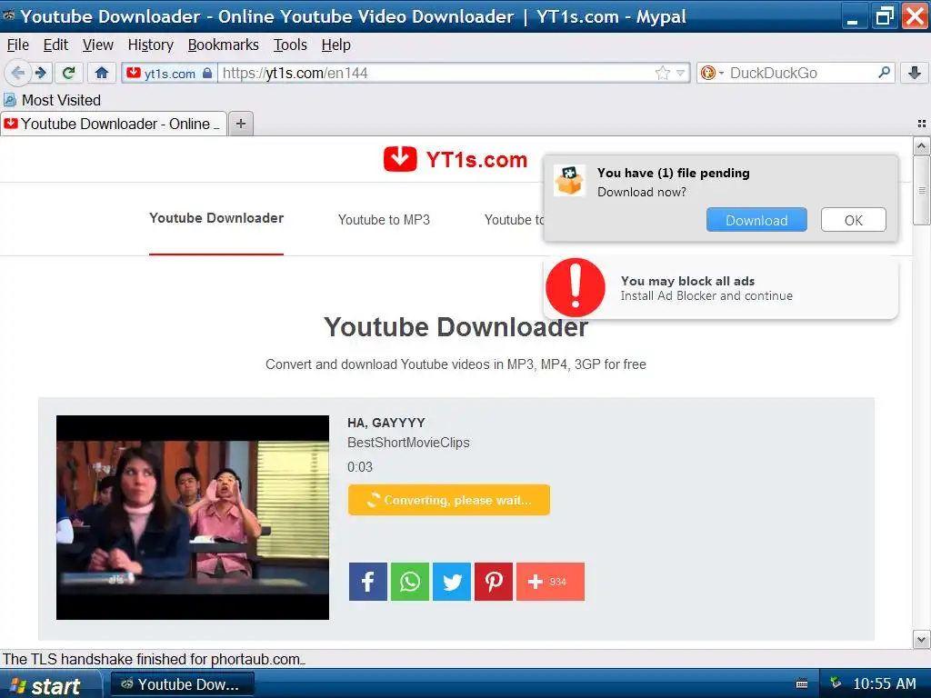Focus the DuckDuckGo search box

point(800,73)
